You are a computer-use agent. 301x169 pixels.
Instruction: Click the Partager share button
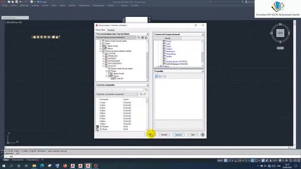tap(42, 2)
